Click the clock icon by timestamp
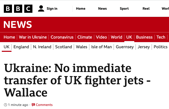The width and height of the screenshot is (169, 109). pos(6,105)
